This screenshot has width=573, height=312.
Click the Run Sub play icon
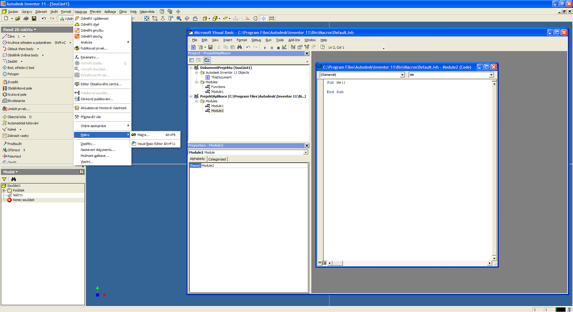(x=265, y=47)
